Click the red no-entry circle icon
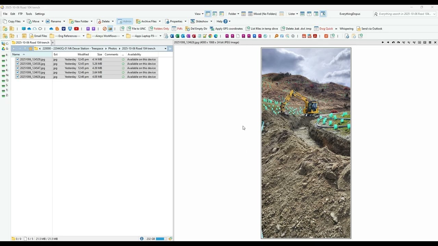The height and width of the screenshot is (246, 438). coord(105,29)
